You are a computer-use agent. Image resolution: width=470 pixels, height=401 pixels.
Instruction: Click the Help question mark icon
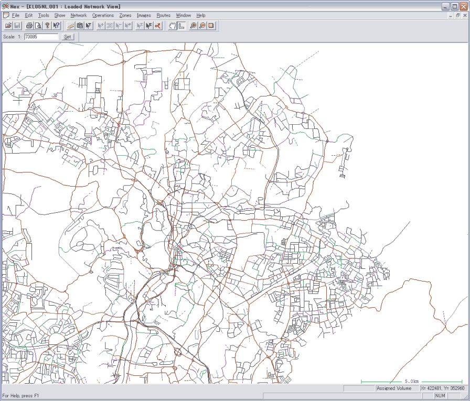coord(47,26)
